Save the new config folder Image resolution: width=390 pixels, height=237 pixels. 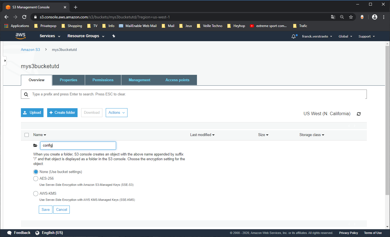45,210
